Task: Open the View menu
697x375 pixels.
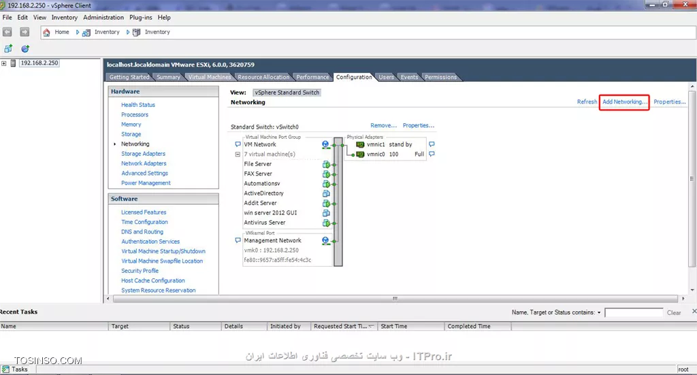Action: pos(39,17)
